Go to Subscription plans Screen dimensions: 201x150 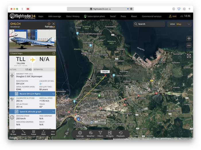[x=96, y=16]
